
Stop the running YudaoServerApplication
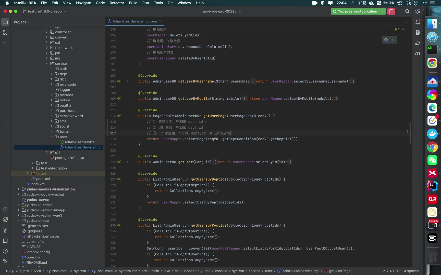point(391,11)
